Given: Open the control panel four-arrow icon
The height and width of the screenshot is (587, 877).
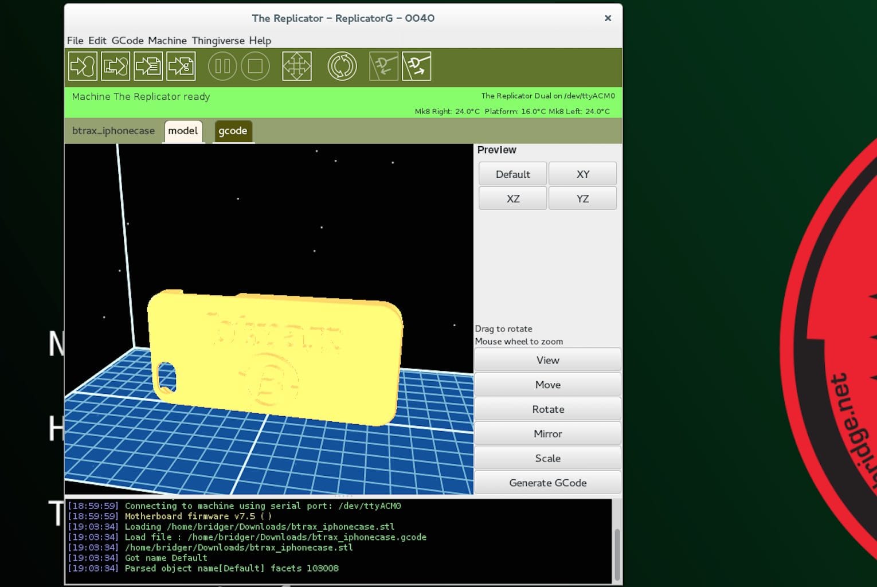Looking at the screenshot, I should 297,66.
